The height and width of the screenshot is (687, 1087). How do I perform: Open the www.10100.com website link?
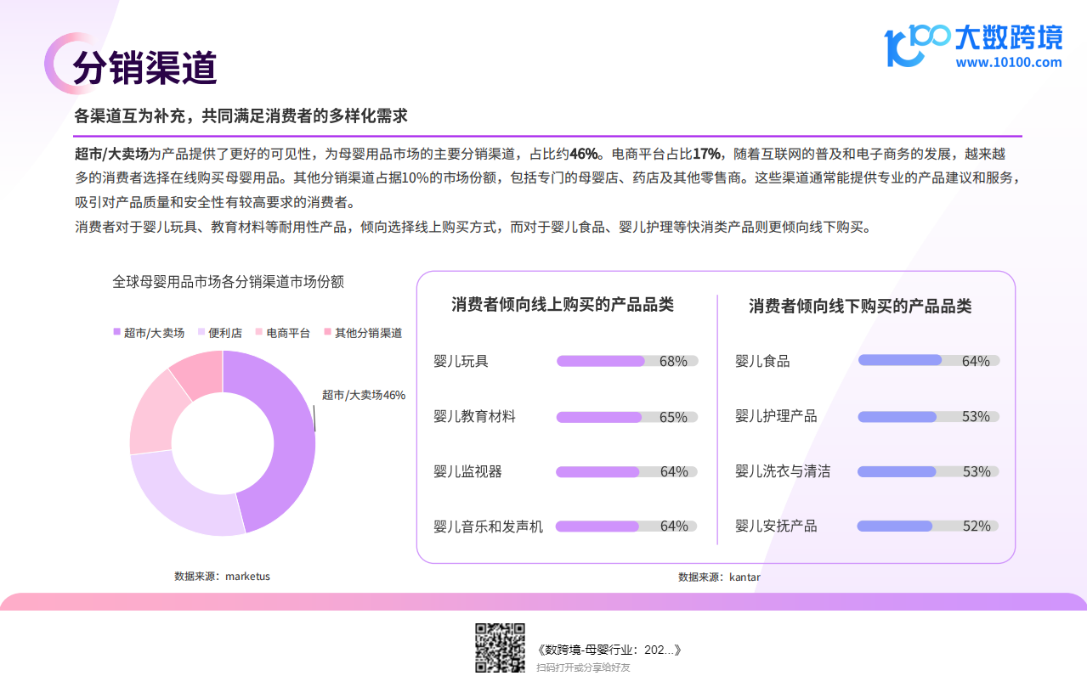click(1008, 62)
